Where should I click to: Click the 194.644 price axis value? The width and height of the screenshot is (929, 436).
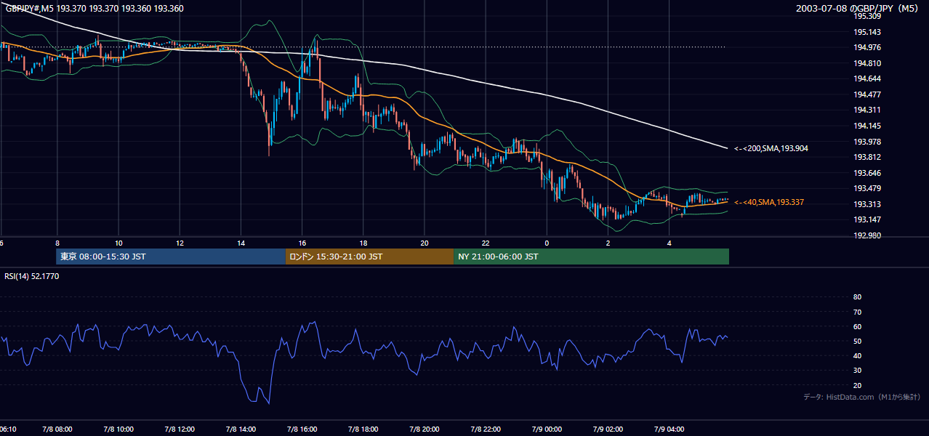point(867,78)
